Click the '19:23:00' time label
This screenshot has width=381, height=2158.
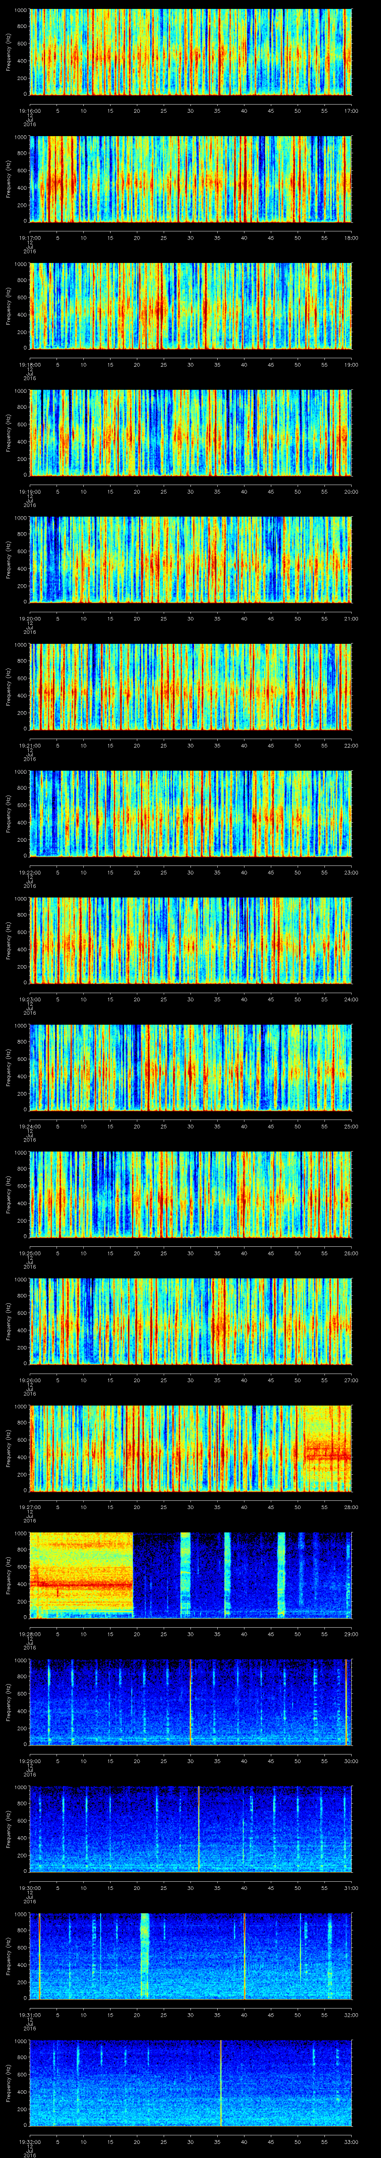(x=30, y=999)
